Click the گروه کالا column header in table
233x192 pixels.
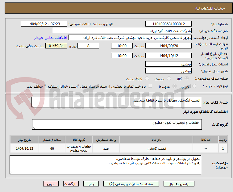tap(79, 140)
